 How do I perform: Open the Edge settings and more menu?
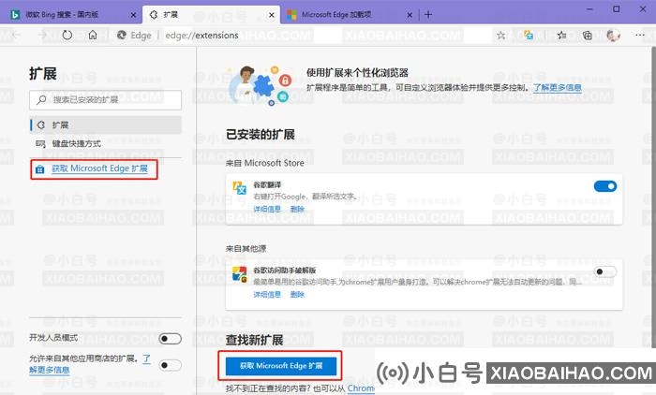640,36
